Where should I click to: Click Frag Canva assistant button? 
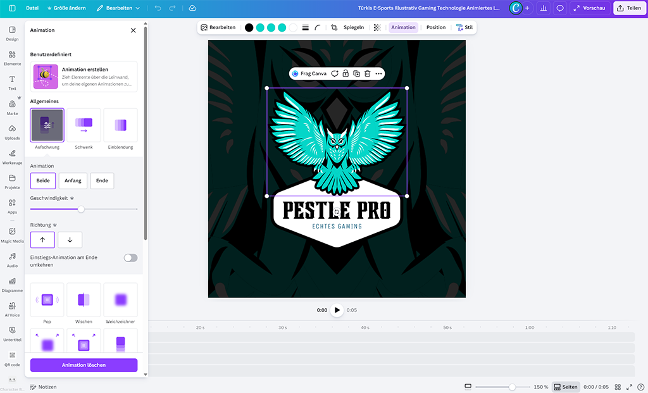tap(309, 73)
